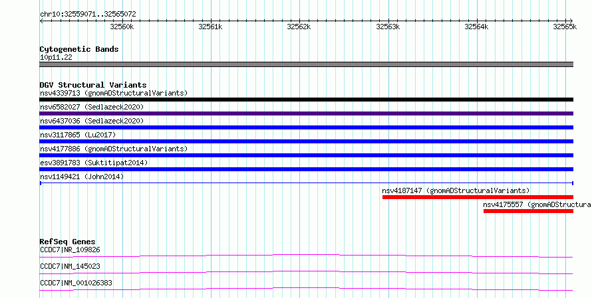Select nsv4177886 blue variant bar

click(x=306, y=155)
